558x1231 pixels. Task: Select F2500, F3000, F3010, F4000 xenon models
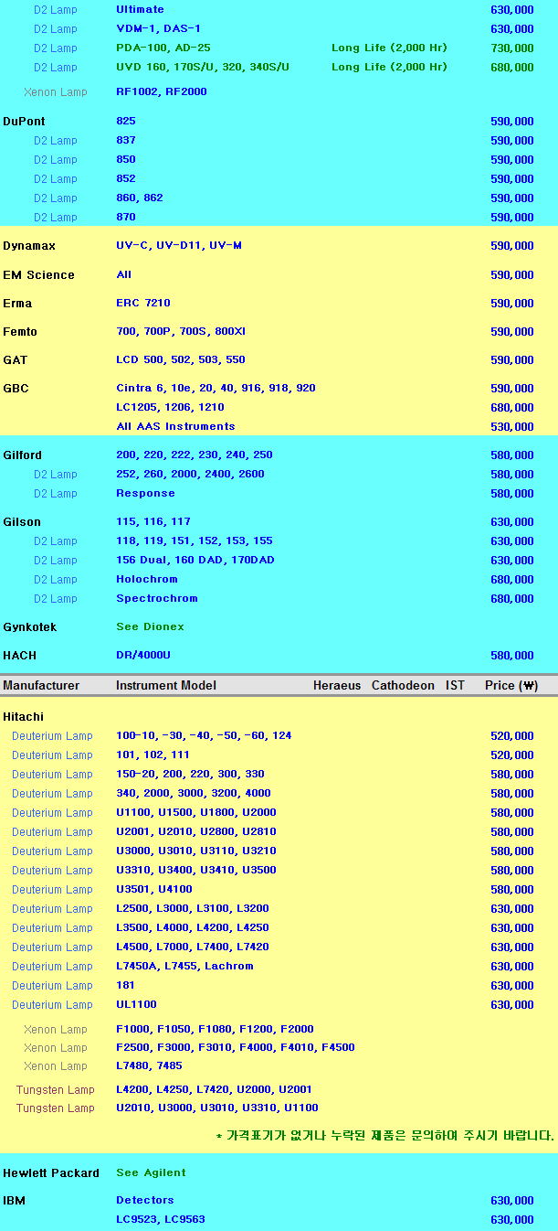[236, 1047]
